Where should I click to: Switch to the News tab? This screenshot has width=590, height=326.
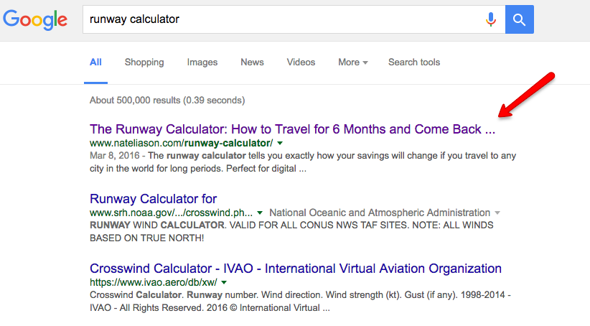click(252, 62)
